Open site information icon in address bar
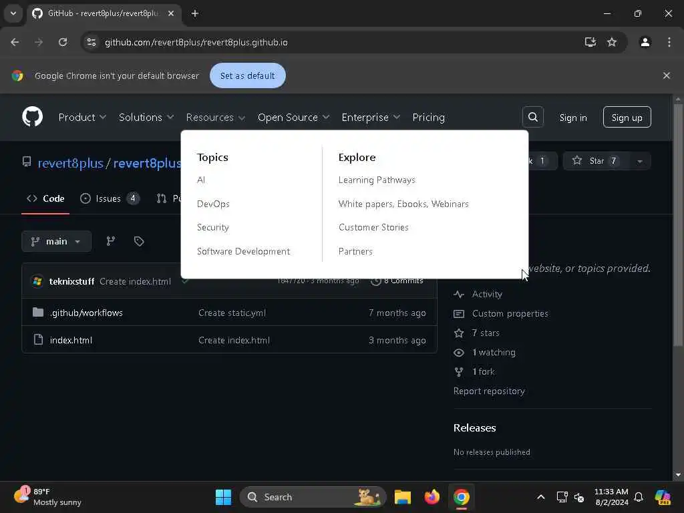Screen dimensions: 684x513 click(x=91, y=42)
